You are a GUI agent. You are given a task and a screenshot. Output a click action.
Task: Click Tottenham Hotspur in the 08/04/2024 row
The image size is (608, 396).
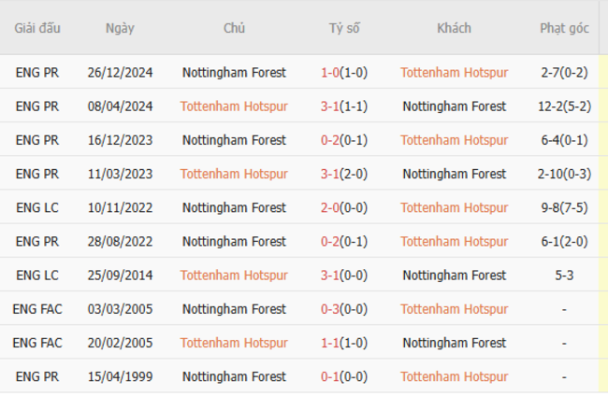click(234, 106)
